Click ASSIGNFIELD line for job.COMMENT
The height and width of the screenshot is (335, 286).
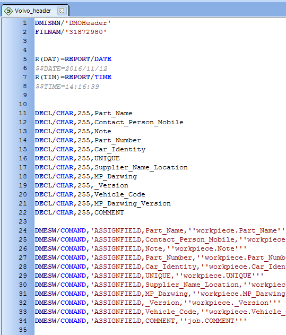(x=141, y=321)
